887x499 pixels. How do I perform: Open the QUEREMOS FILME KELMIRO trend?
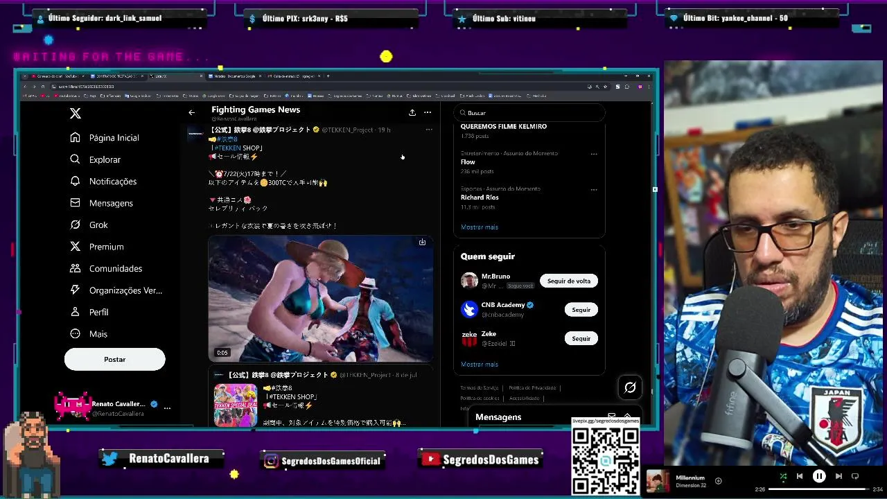point(504,126)
